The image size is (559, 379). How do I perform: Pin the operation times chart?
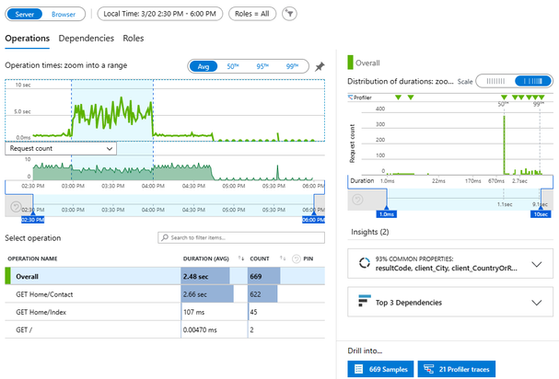(x=320, y=66)
